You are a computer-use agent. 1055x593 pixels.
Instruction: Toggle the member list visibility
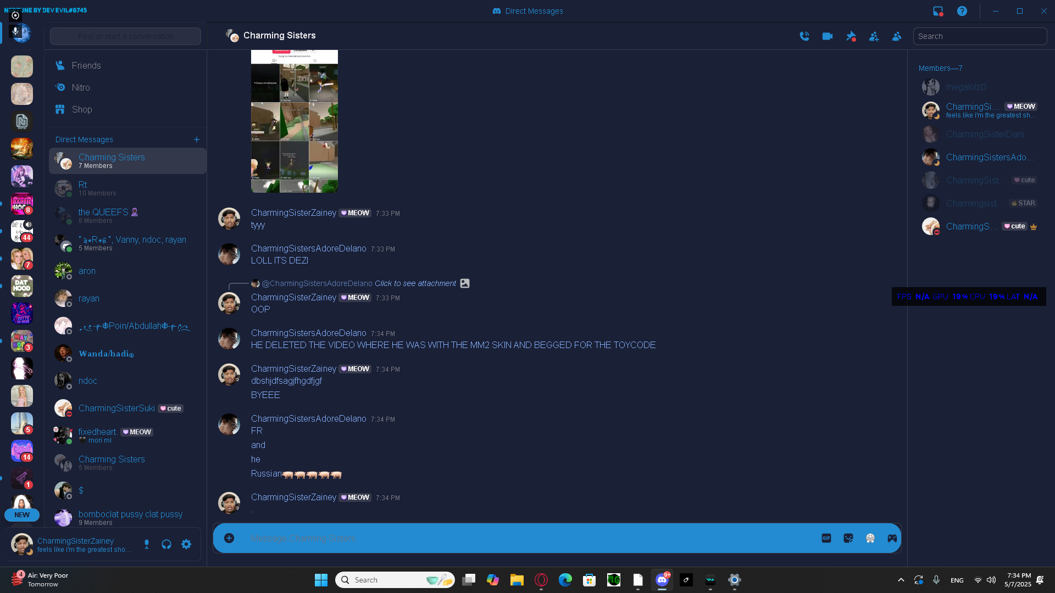coord(897,36)
